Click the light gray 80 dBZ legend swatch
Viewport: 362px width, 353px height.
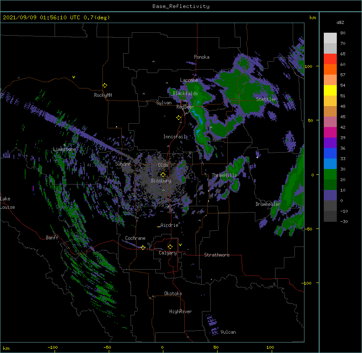pyautogui.click(x=330, y=38)
